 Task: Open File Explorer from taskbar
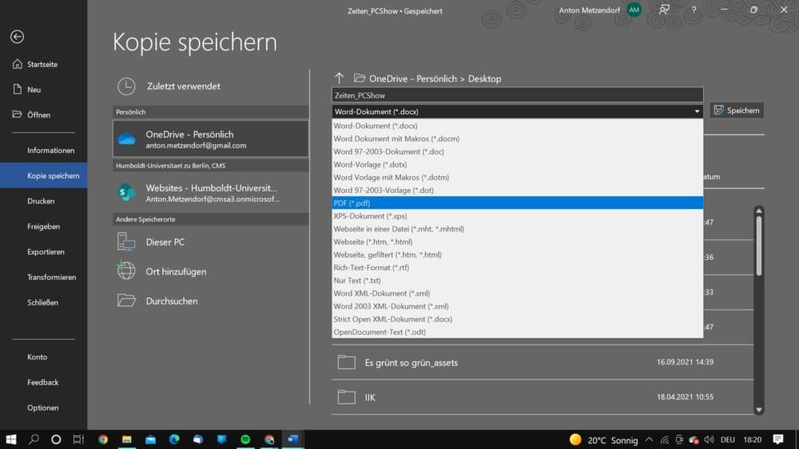[127, 439]
